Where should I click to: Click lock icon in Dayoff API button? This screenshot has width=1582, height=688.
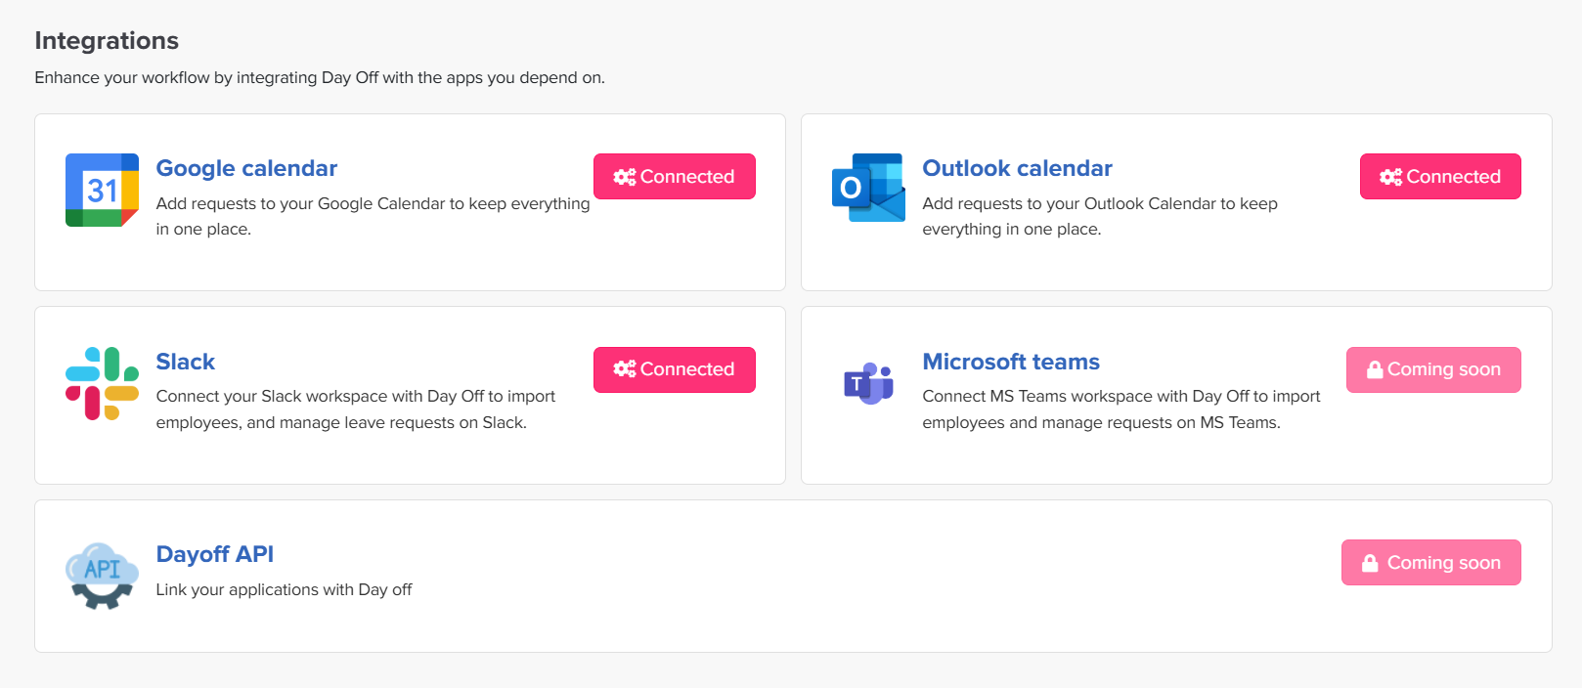coord(1370,563)
